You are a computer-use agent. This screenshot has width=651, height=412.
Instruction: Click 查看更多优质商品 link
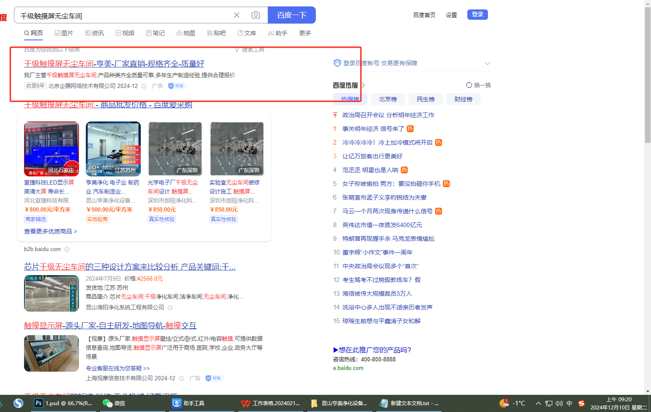(51, 231)
